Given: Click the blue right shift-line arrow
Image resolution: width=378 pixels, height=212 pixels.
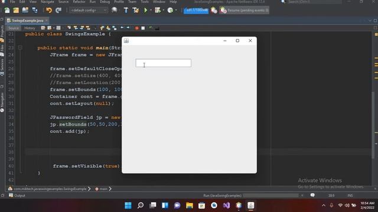Looking at the screenshot, I should pyautogui.click(x=128, y=28).
